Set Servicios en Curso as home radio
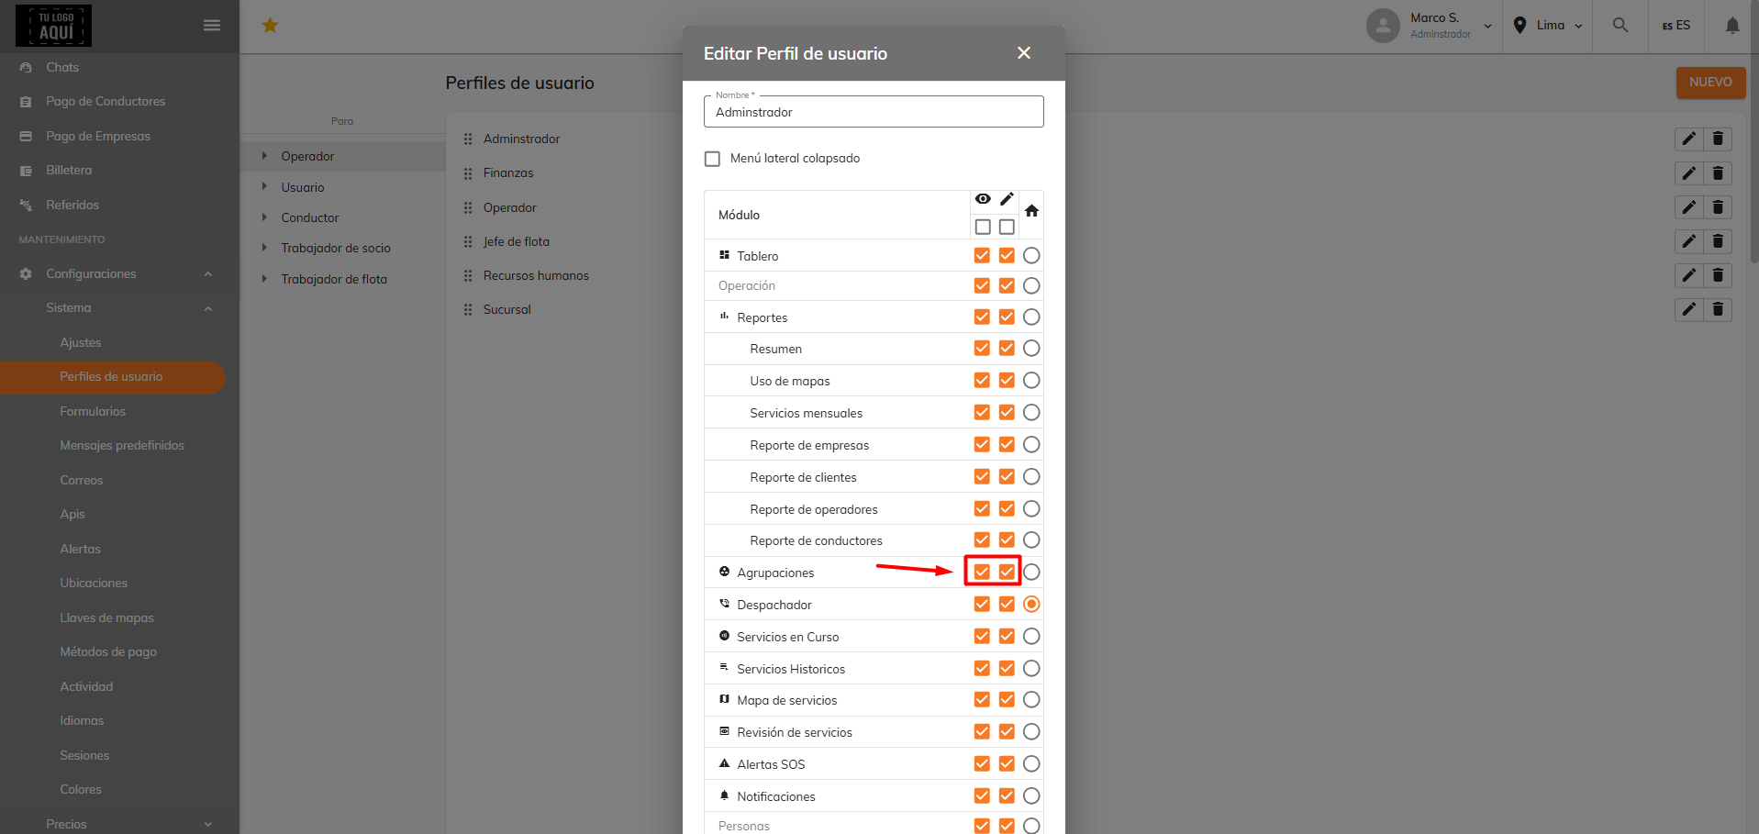Screen dimensions: 1759x834 [1031, 636]
